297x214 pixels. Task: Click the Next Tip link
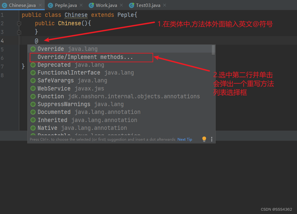coord(185,139)
